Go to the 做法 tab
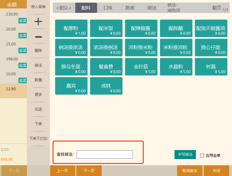232x176 pixels. (x=152, y=8)
